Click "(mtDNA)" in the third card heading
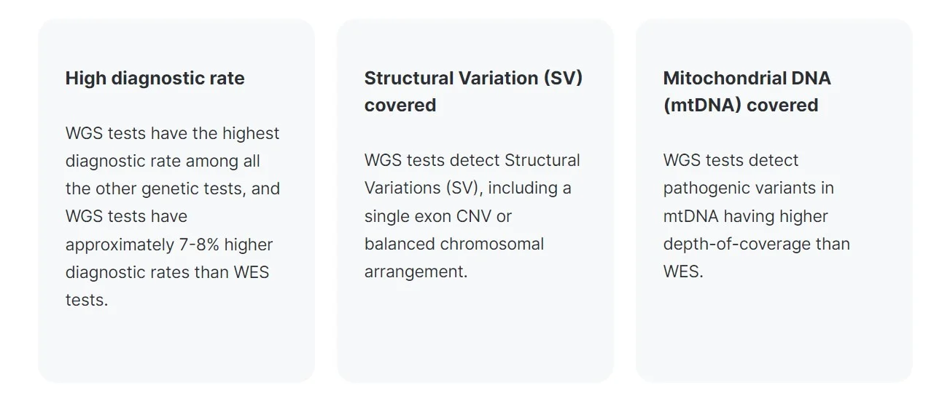Screen dimensions: 950x401 [x=702, y=106]
